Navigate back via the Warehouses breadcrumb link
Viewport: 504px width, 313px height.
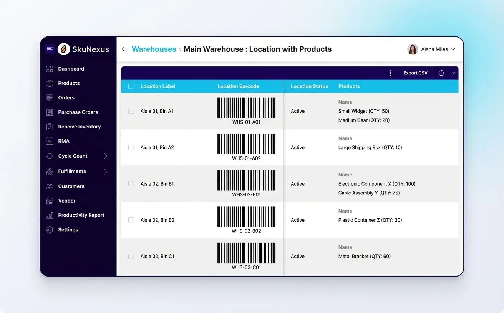point(154,49)
